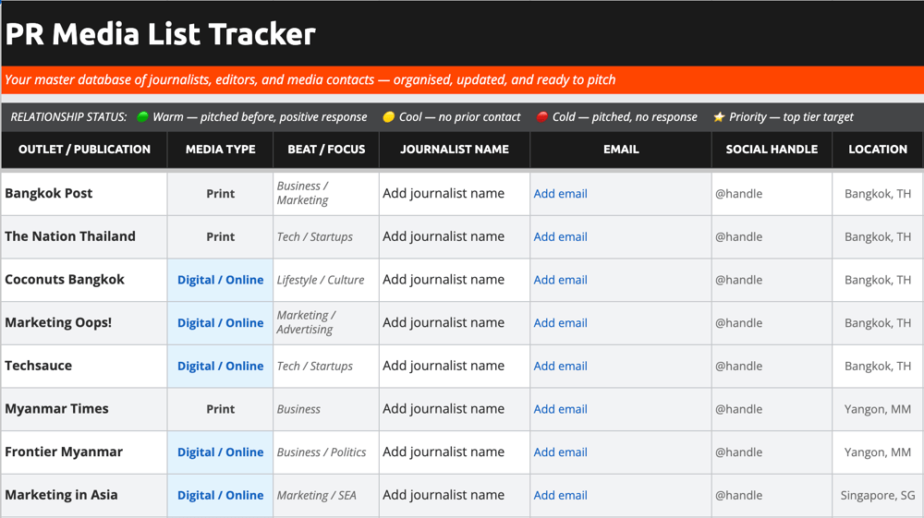Select Print media type for Myanmar Times
The width and height of the screenshot is (924, 518).
click(221, 408)
